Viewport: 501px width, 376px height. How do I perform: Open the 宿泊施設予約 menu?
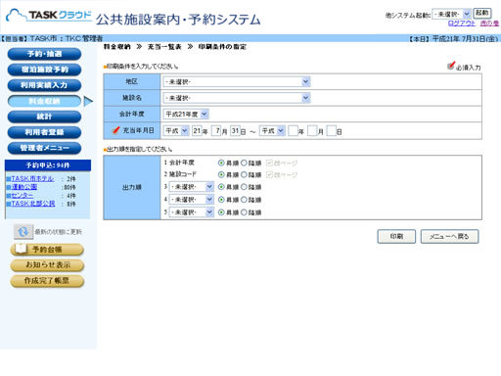click(44, 70)
